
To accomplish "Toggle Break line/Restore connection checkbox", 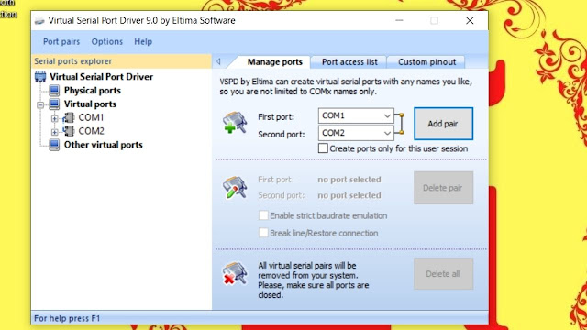I will pos(263,233).
